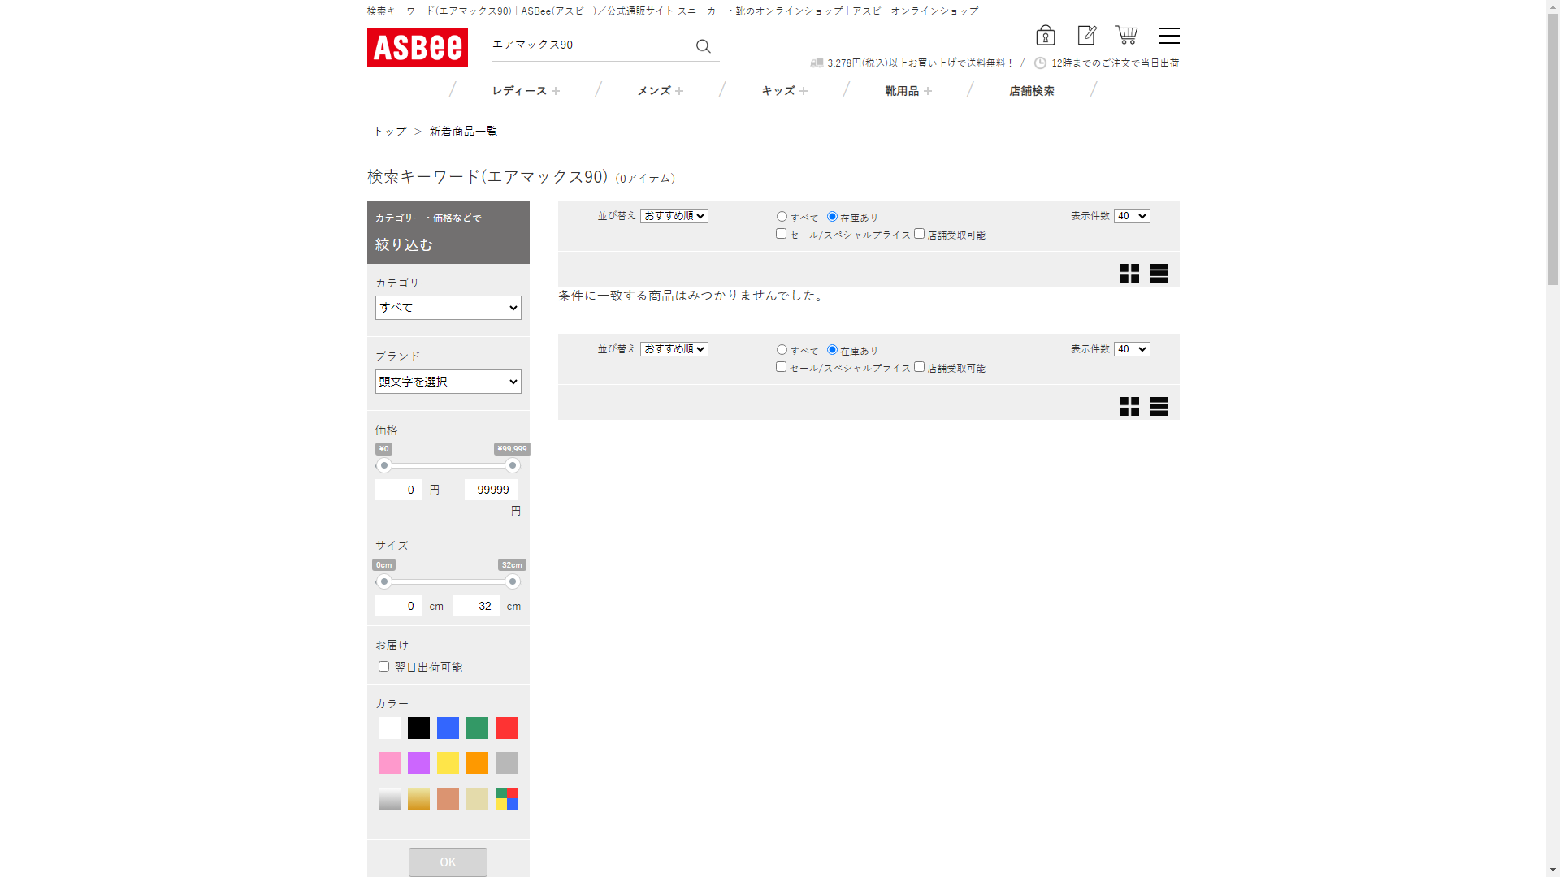The height and width of the screenshot is (877, 1560).
Task: Click the maximum price input field
Action: (491, 490)
